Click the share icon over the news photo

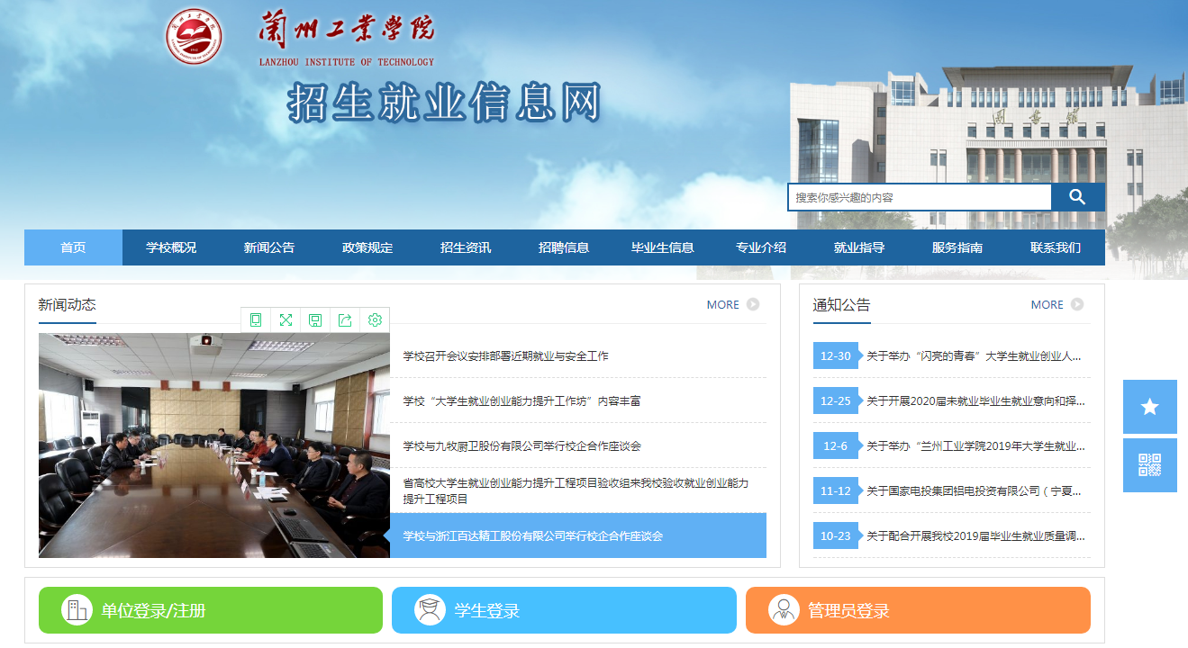(345, 319)
